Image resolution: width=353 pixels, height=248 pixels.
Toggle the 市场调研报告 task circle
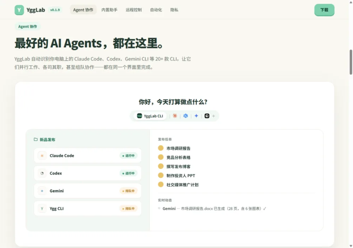(x=161, y=148)
